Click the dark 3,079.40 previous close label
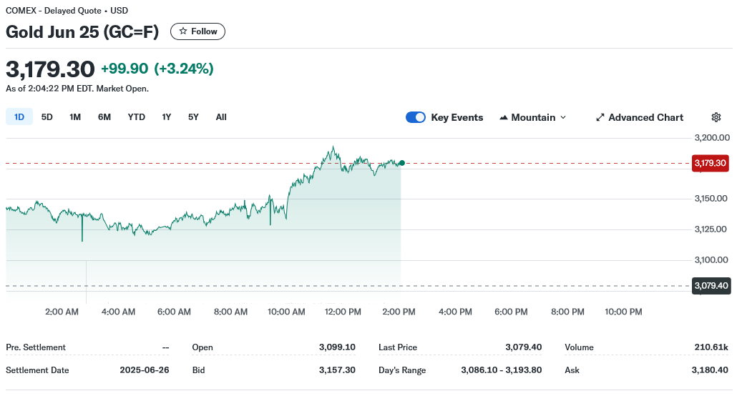Image resolution: width=742 pixels, height=396 pixels. pos(711,286)
